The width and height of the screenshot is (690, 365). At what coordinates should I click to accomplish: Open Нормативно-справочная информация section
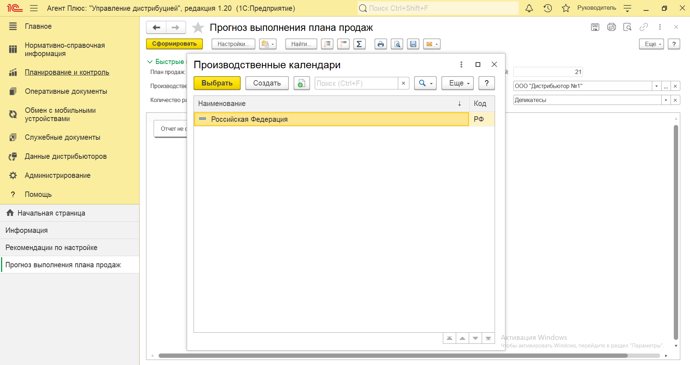(x=65, y=50)
